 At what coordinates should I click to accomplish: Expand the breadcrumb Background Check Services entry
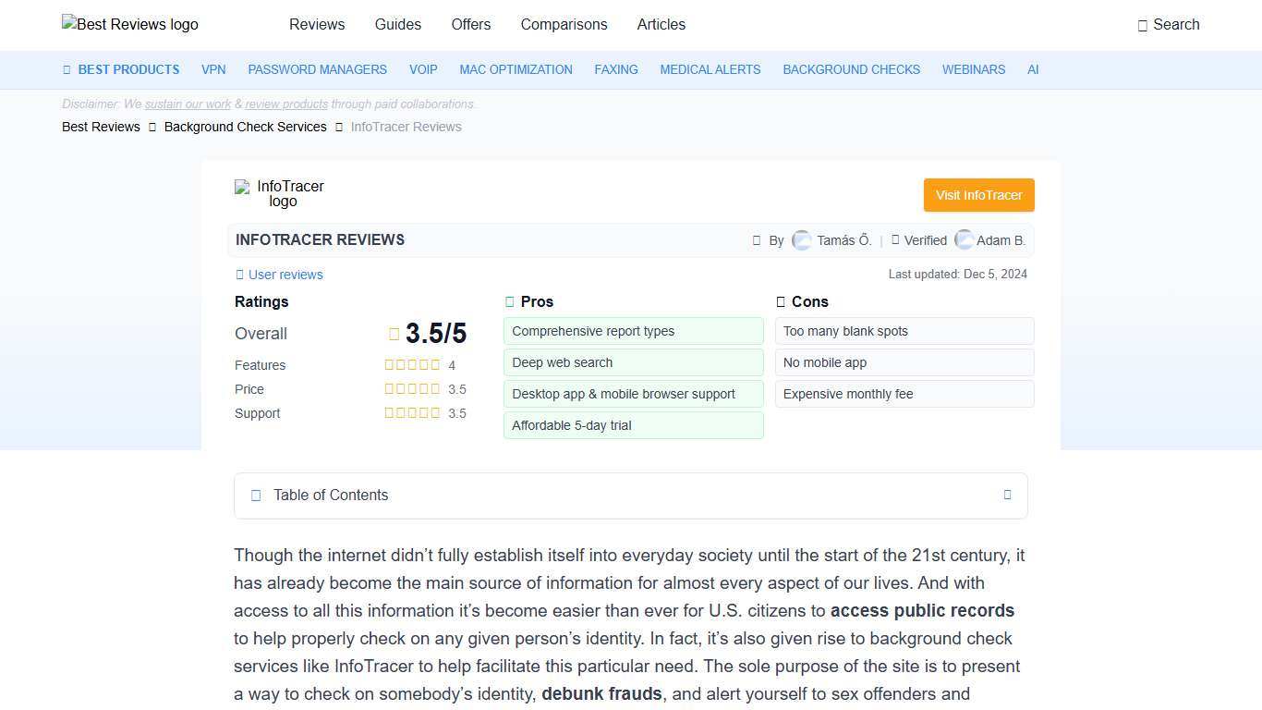coord(245,127)
